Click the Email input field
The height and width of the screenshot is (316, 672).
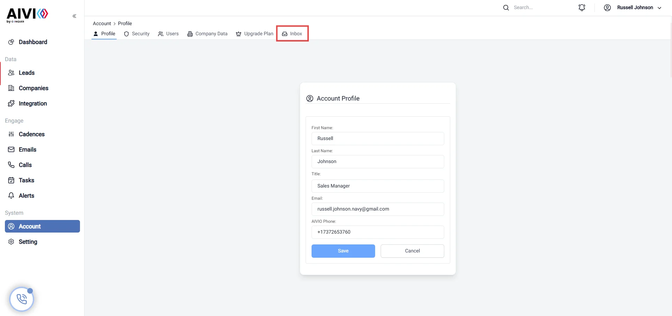point(378,209)
